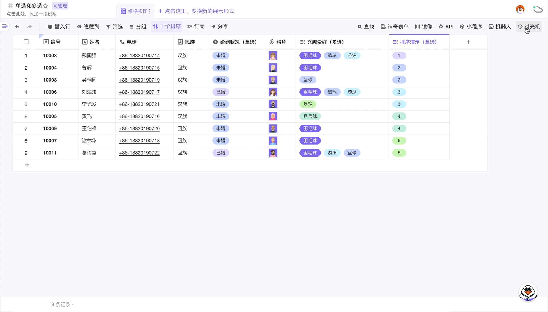Star the 单选和多选 datasheet
Viewport: 548px width, 312px height.
(x=45, y=6)
